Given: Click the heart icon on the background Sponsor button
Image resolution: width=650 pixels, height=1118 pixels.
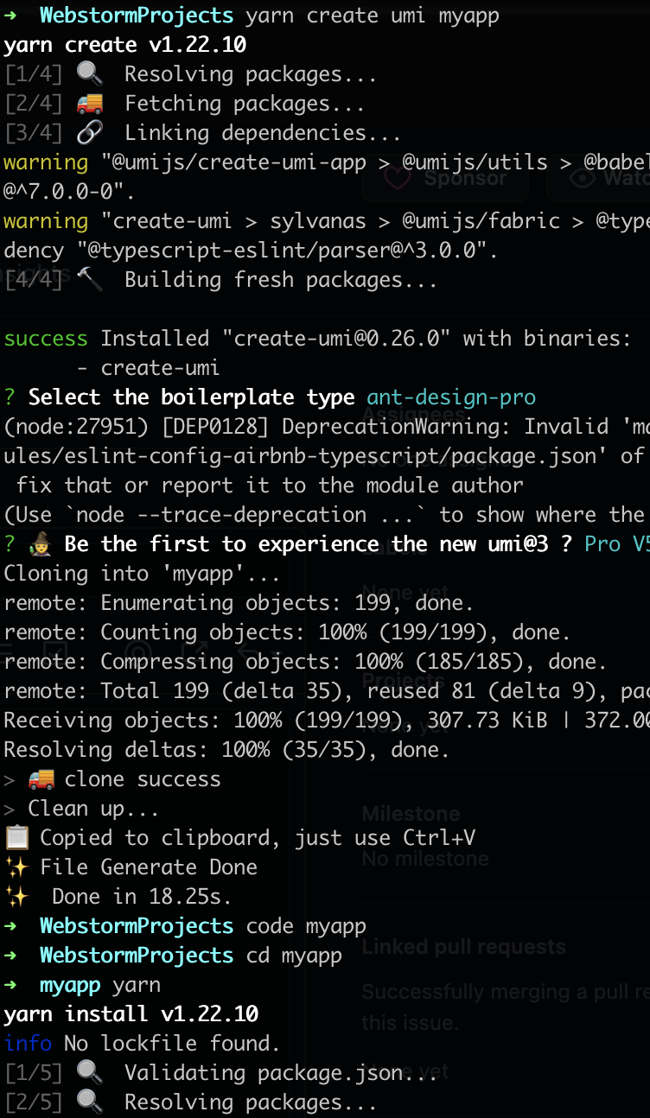Looking at the screenshot, I should pos(397,178).
